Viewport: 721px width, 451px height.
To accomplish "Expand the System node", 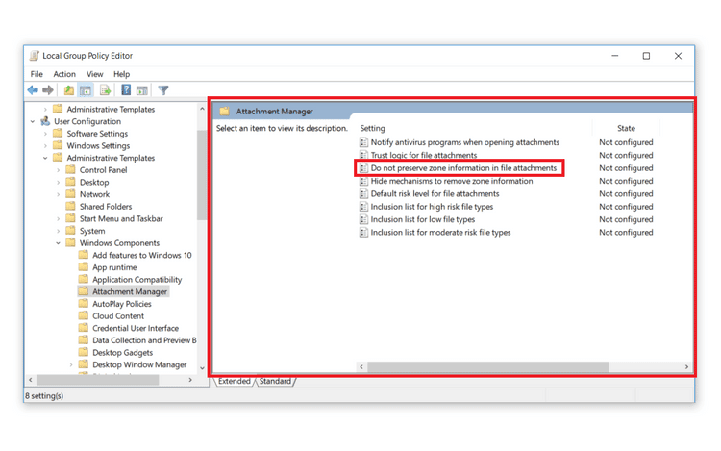I will tap(58, 231).
